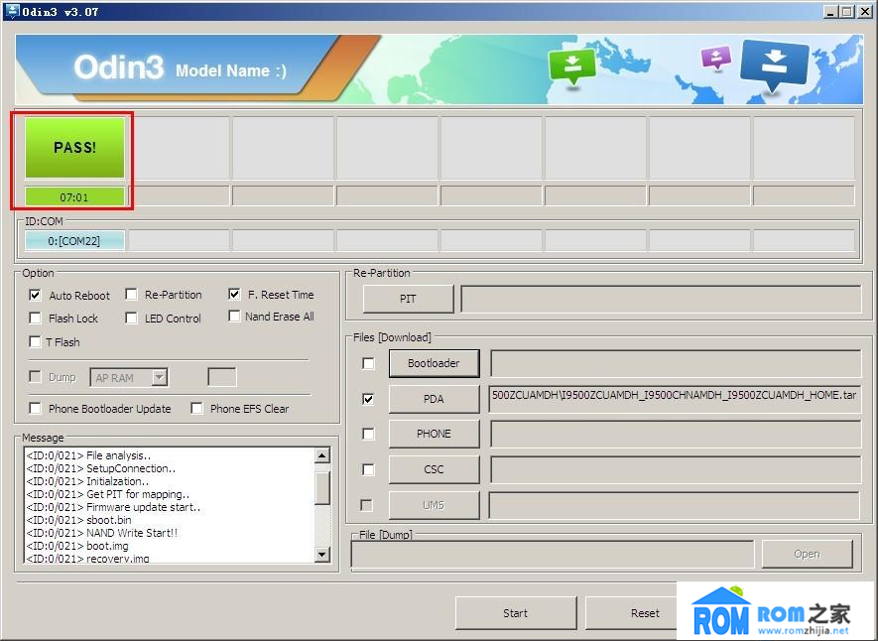Click the PHONE file button

pos(434,434)
